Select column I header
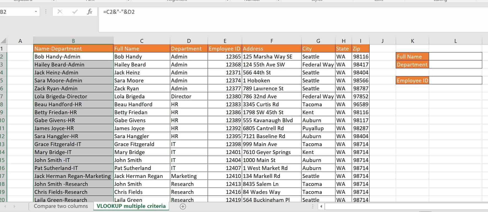The image size is (488, 212). pos(360,41)
